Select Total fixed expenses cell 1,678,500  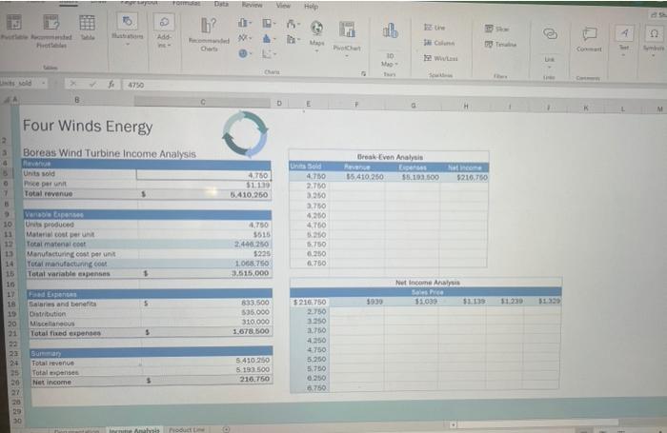(x=205, y=331)
